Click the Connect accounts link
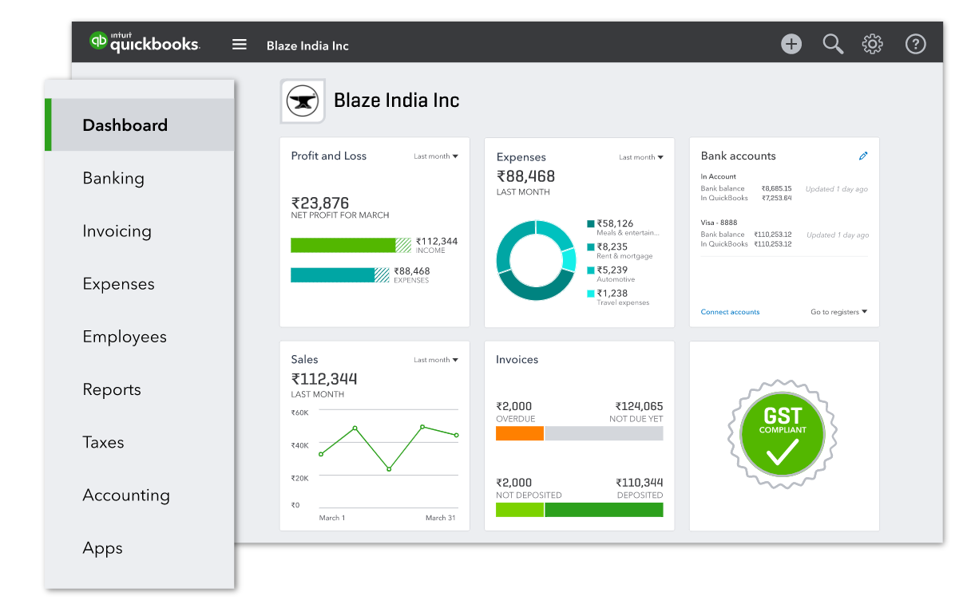This screenshot has height=604, width=971. pos(730,312)
